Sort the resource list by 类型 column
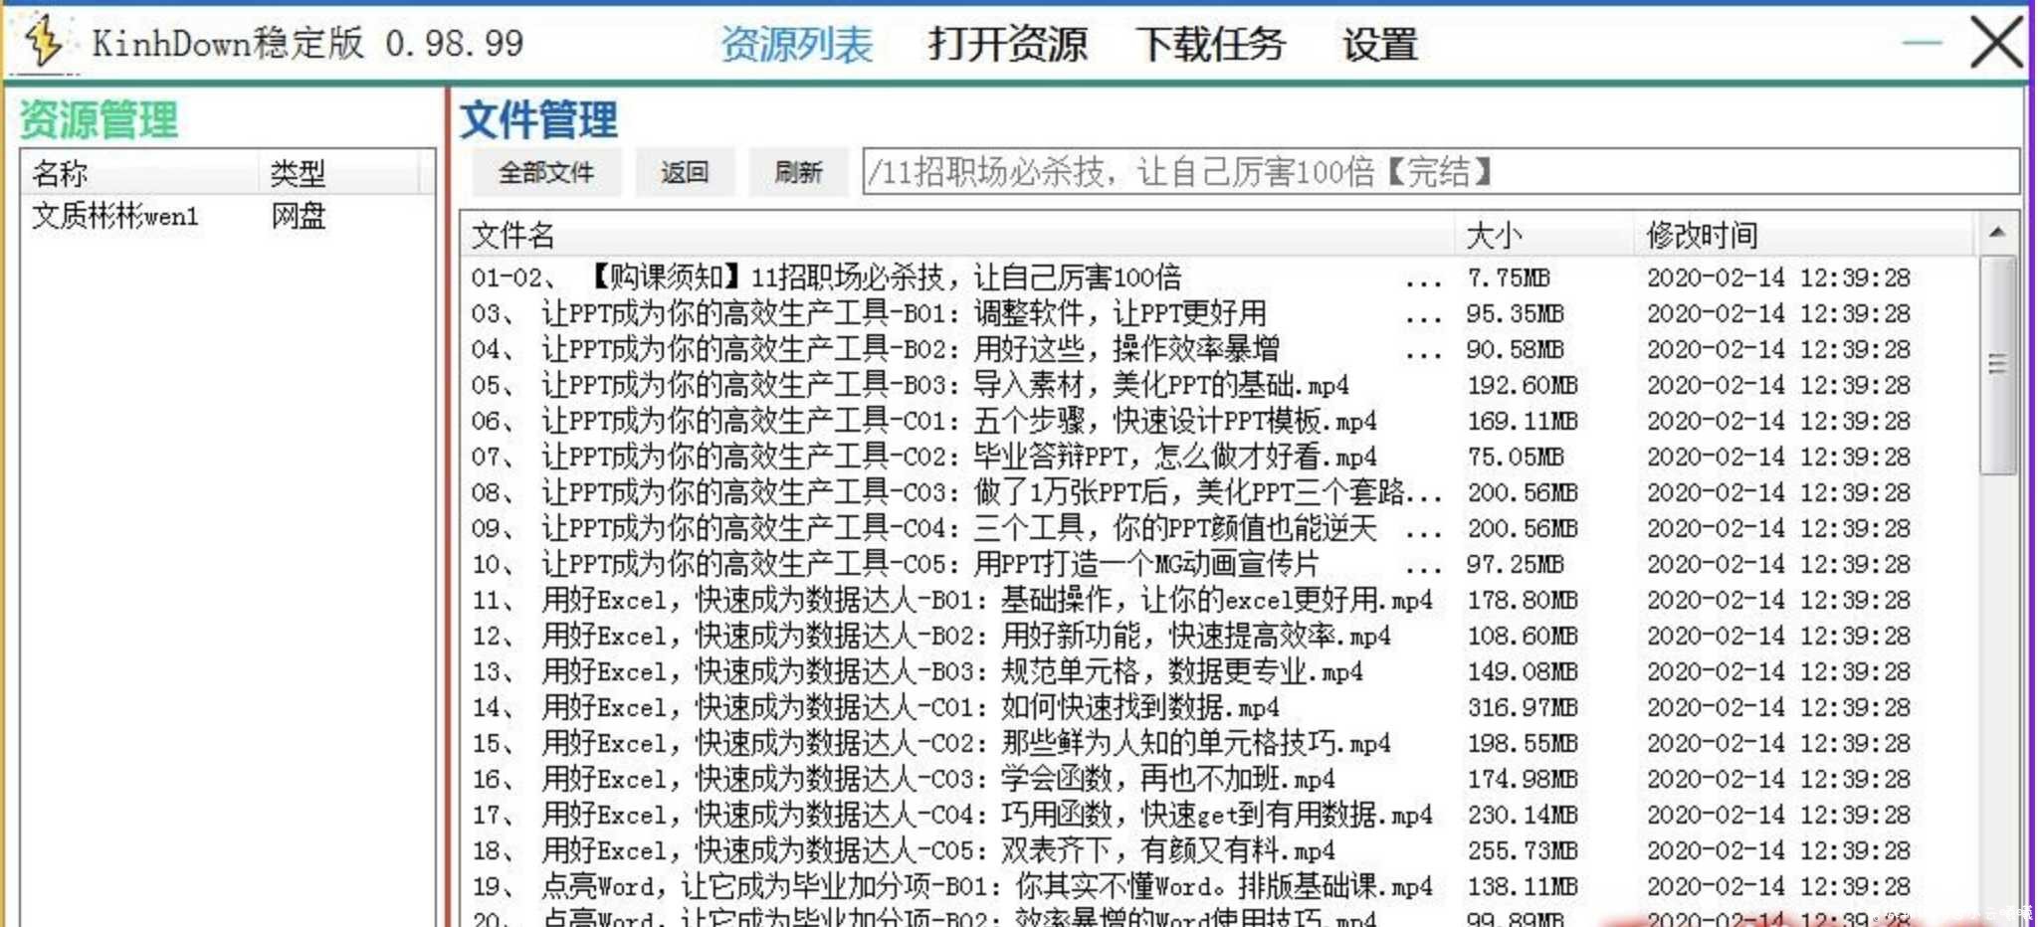The width and height of the screenshot is (2038, 927). point(339,173)
